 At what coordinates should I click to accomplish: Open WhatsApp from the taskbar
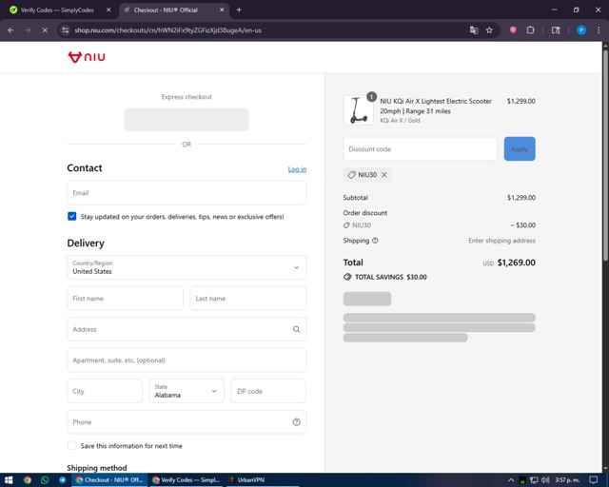[45, 480]
